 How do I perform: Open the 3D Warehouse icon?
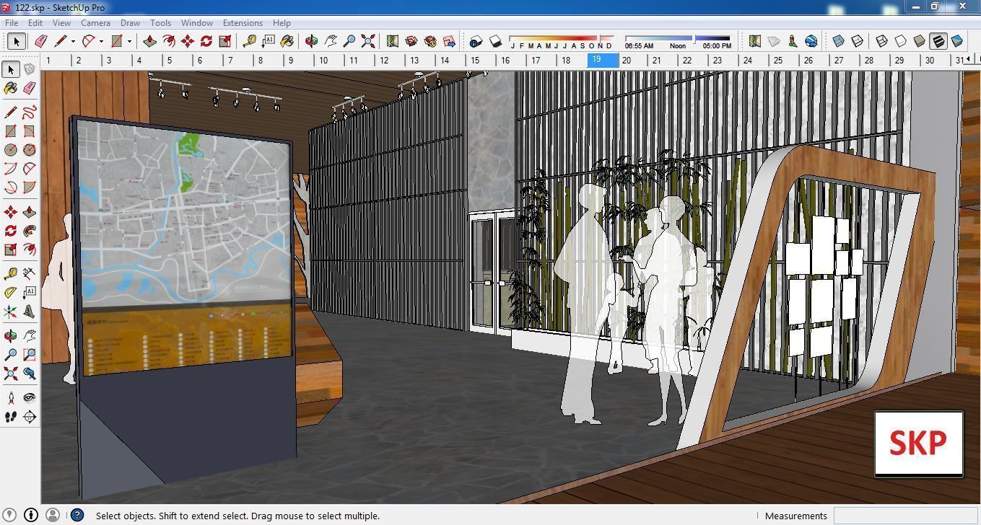[411, 41]
